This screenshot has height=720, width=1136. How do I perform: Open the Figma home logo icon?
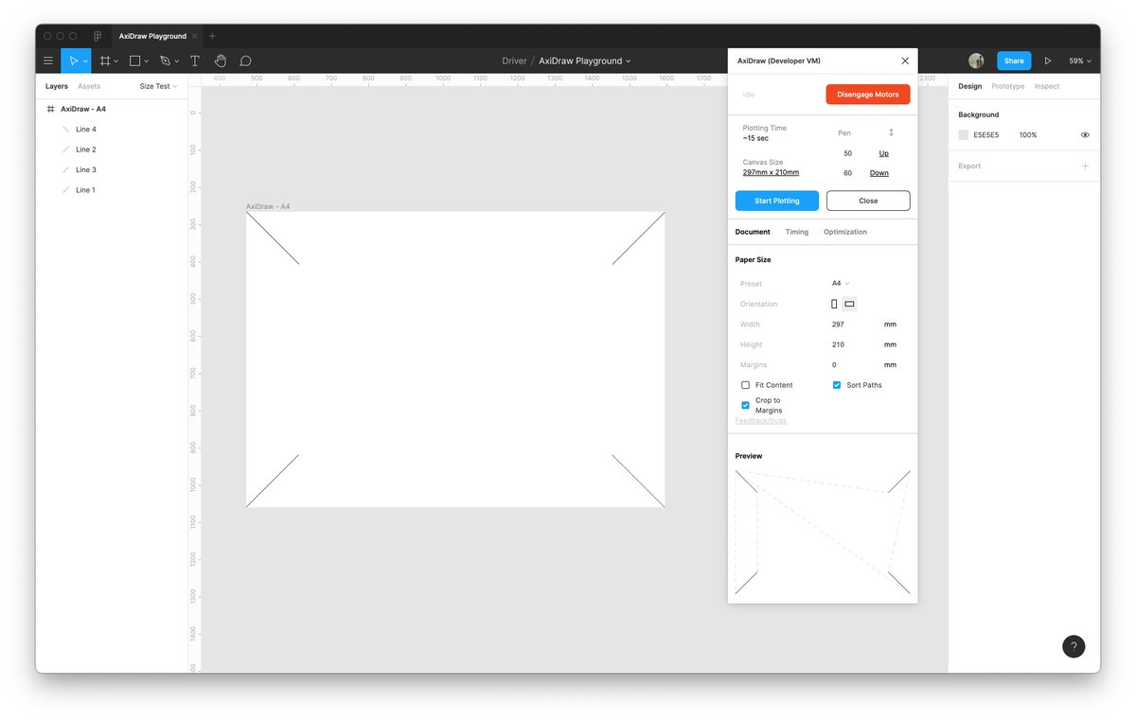coord(98,36)
